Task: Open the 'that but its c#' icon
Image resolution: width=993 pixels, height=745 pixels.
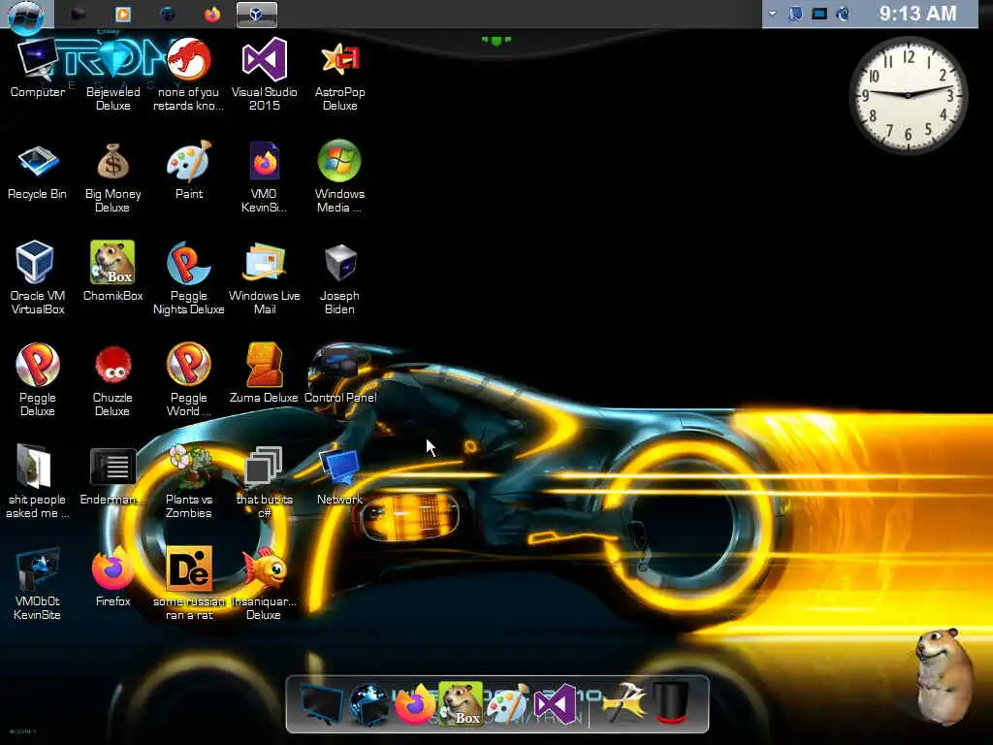Action: point(264,481)
